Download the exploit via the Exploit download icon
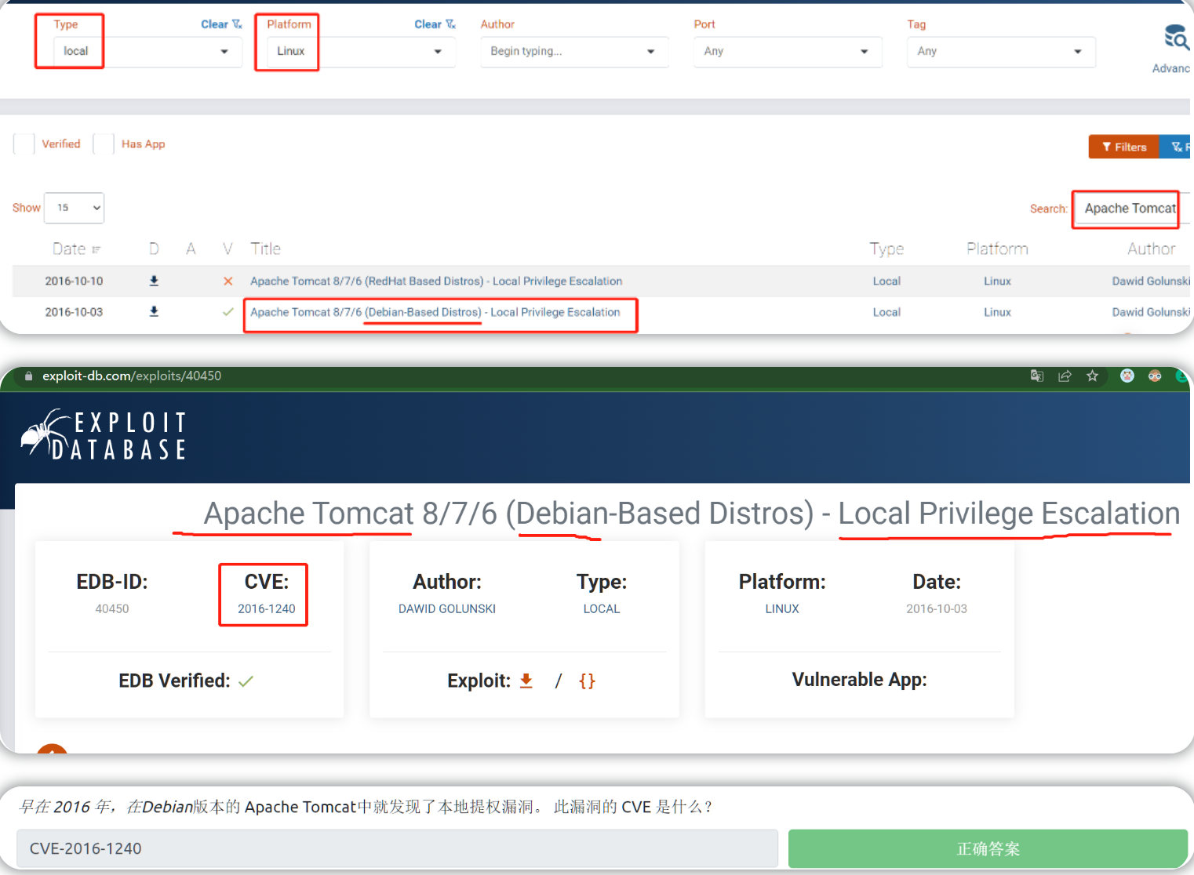 point(526,681)
